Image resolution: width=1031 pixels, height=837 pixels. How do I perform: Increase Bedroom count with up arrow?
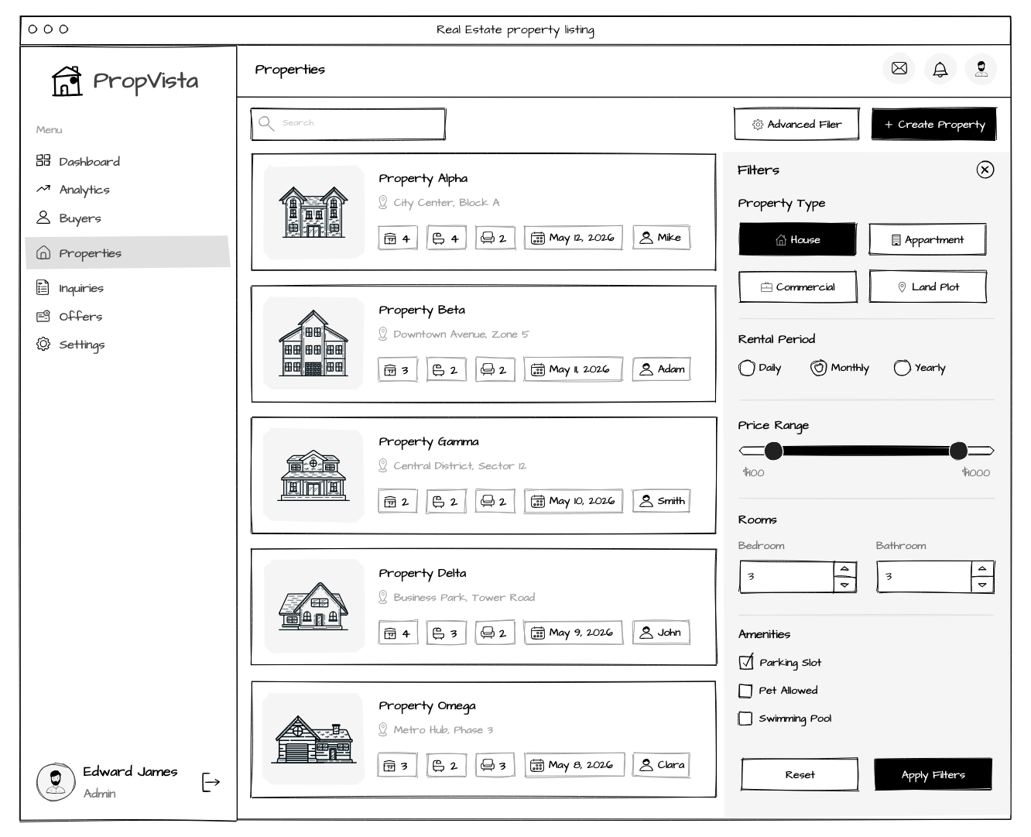(x=844, y=569)
